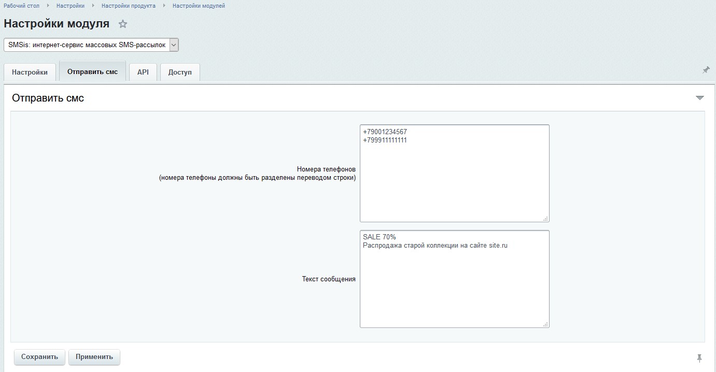Click the pin icon in the bottom button bar
Image resolution: width=716 pixels, height=372 pixels.
[x=699, y=358]
